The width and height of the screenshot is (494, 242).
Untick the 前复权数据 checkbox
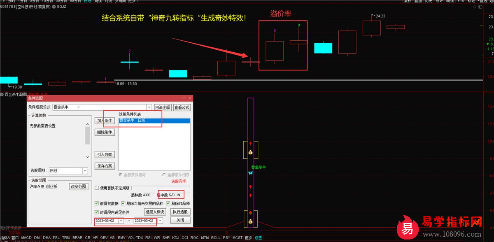[x=97, y=204]
